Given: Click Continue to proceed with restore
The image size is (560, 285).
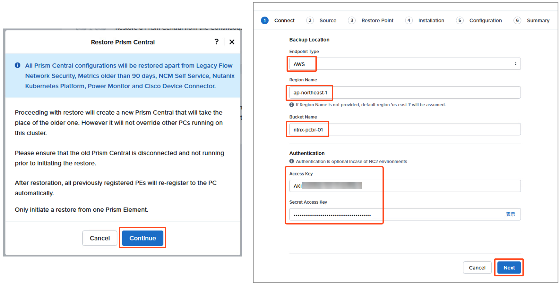Looking at the screenshot, I should pyautogui.click(x=142, y=238).
